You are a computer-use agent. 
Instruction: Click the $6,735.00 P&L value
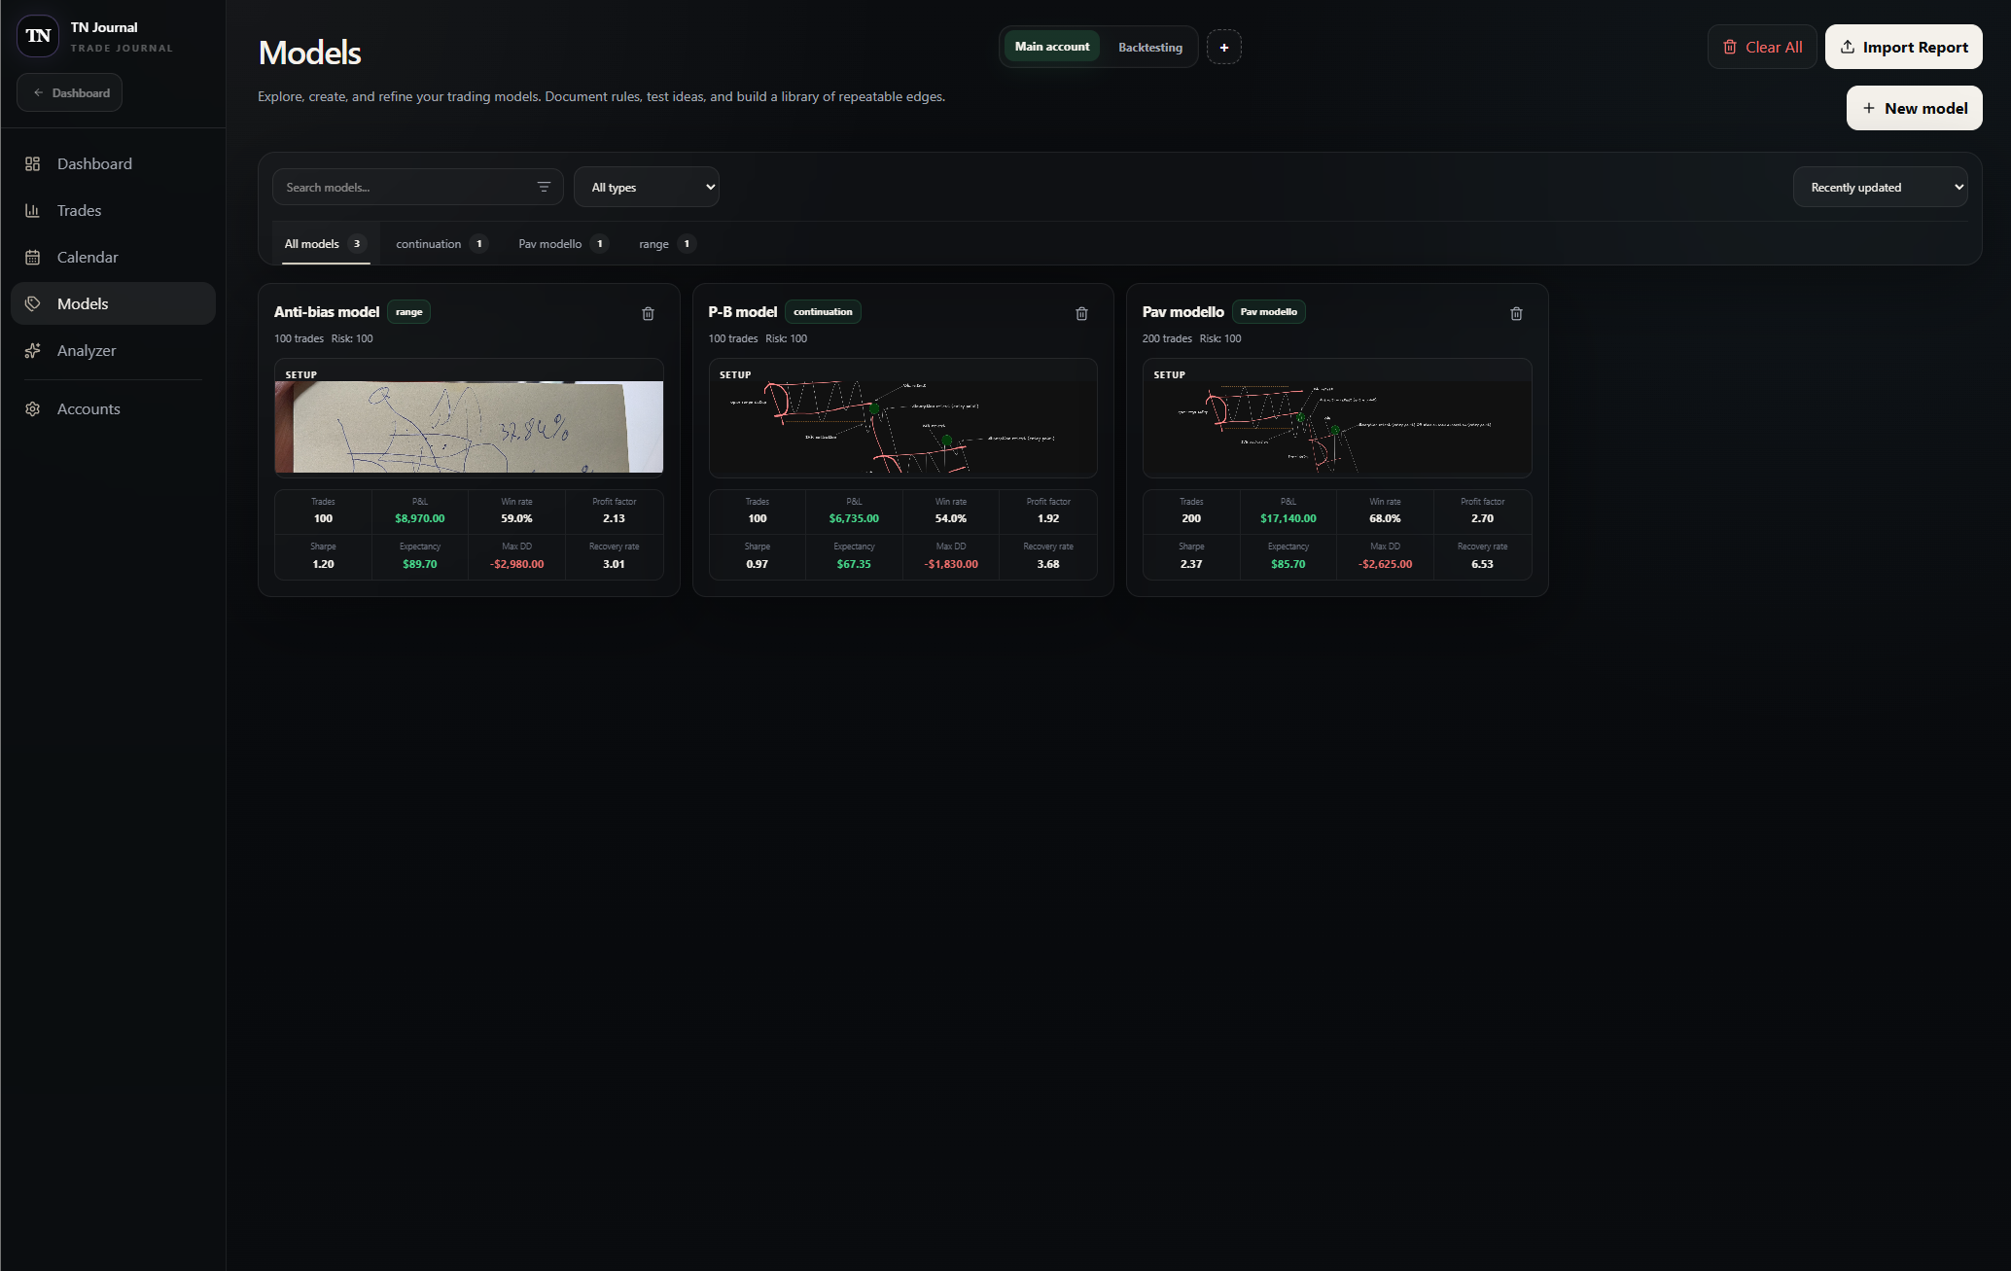coord(854,518)
